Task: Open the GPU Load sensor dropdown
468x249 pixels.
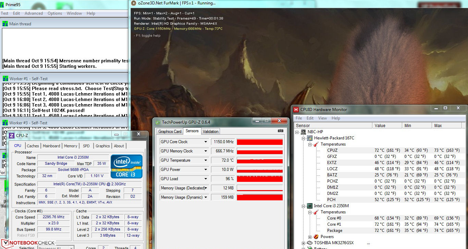Action: click(x=206, y=179)
